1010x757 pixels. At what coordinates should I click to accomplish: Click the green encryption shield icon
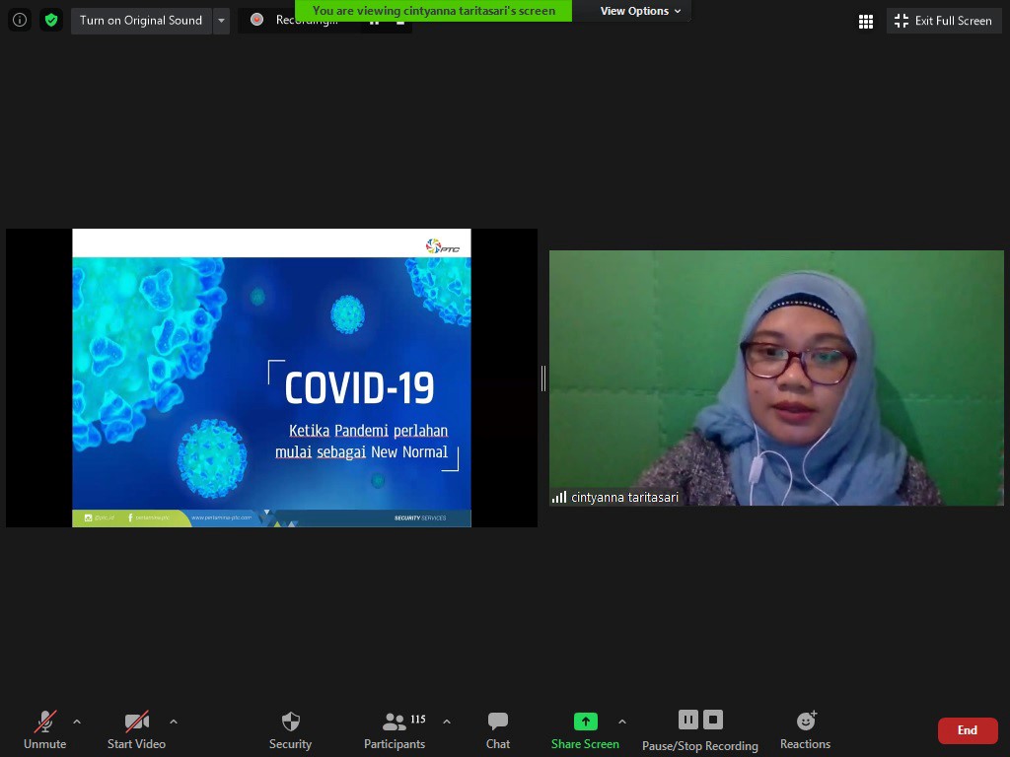point(51,20)
